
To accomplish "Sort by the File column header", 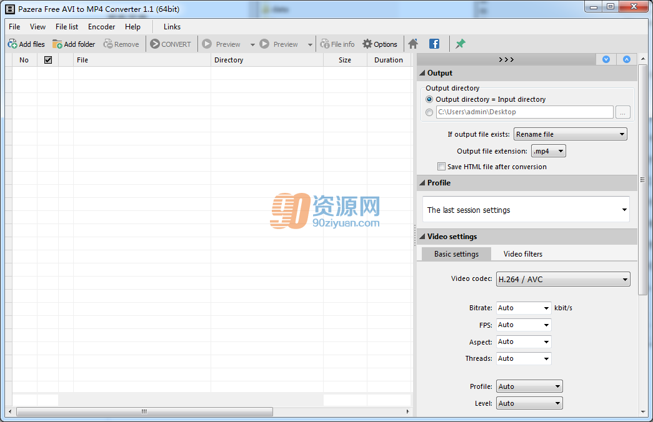I will coord(142,60).
